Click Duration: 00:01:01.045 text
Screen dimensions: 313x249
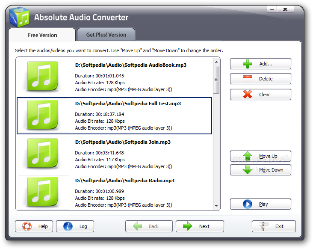[99, 76]
